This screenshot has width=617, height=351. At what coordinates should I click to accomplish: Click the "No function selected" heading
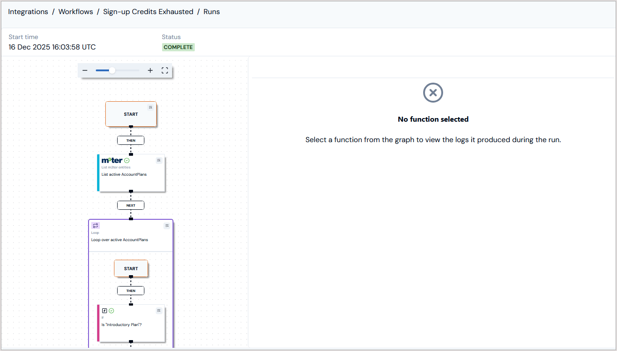point(433,119)
